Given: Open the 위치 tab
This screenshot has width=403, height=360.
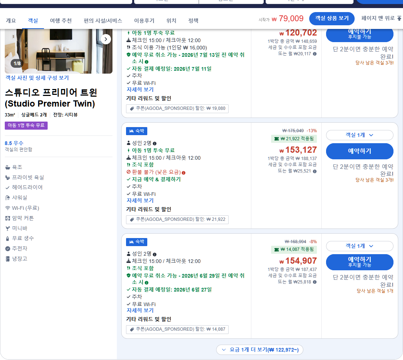Looking at the screenshot, I should tap(171, 21).
